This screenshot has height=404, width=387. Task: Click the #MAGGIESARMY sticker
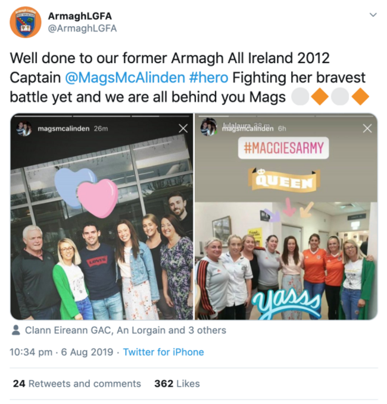(x=283, y=148)
